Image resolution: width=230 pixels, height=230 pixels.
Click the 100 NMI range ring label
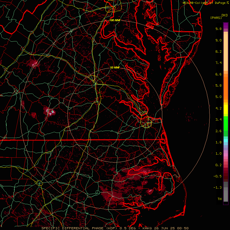coord(115,20)
